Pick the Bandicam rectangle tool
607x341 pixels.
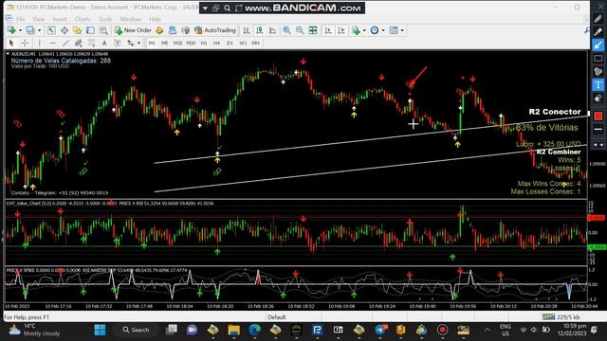click(x=598, y=59)
